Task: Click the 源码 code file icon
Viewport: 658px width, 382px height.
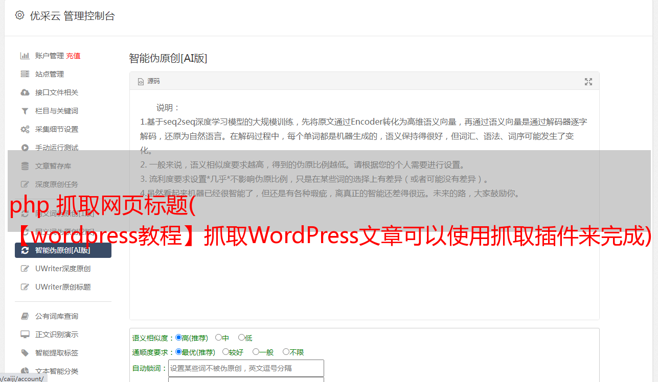Action: pos(141,82)
